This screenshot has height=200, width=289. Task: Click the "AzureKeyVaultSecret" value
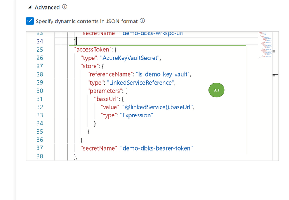pyautogui.click(x=130, y=58)
